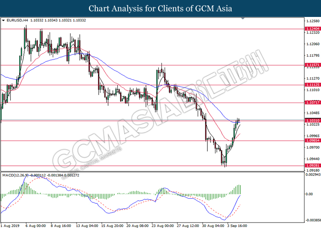Click the chart shift marker triangle at top
This screenshot has height=229, width=321.
pos(243,19)
